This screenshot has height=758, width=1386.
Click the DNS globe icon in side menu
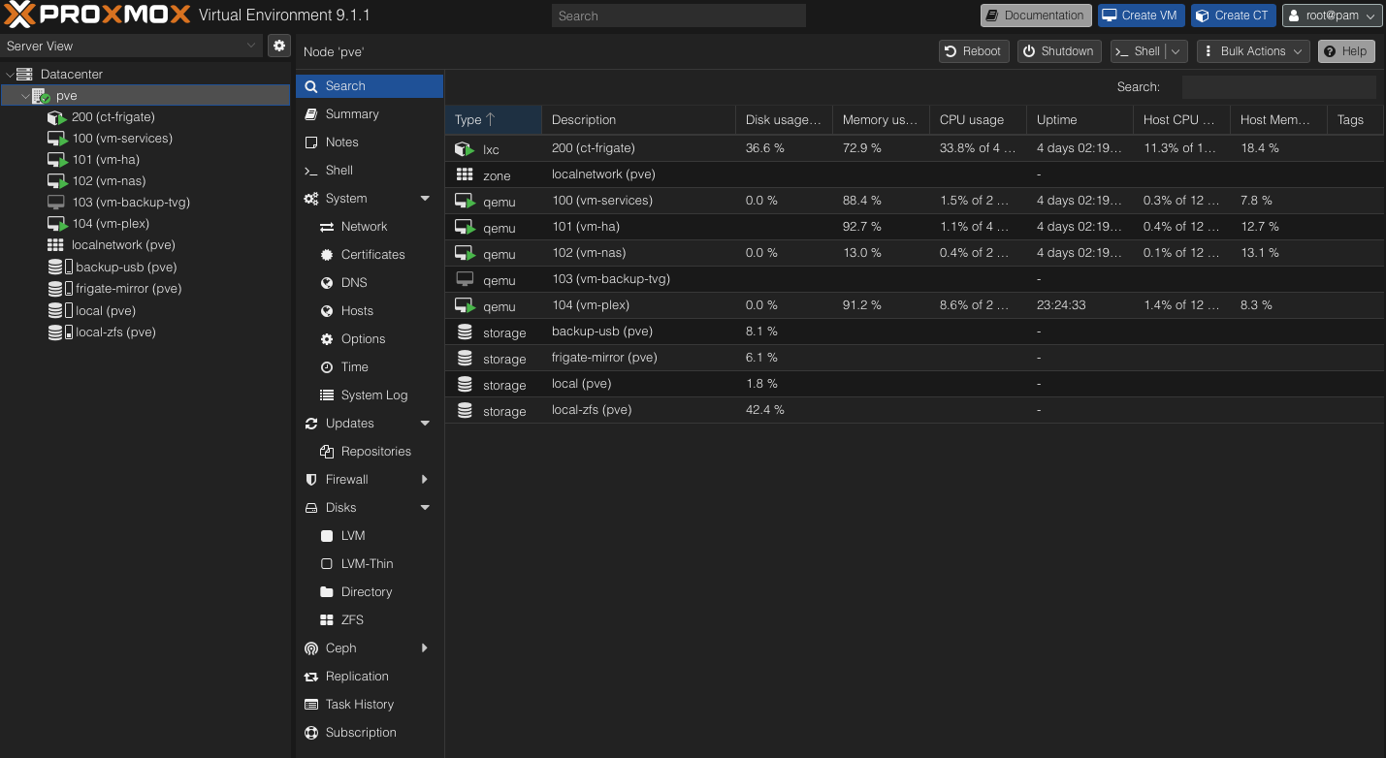pos(327,283)
